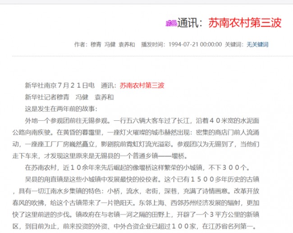Open the 无关键词 keyword link
The width and height of the screenshot is (293, 233).
pos(257,45)
